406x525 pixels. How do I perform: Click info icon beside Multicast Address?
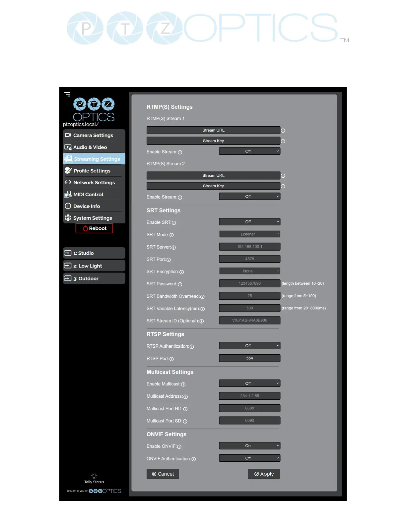coord(186,397)
